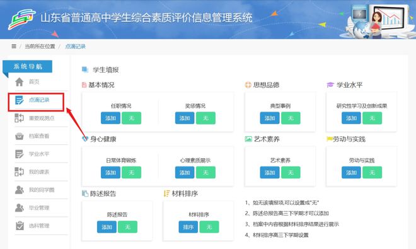
Task: Click the 点滴记录 notepad icon in sidebar
Action: pyautogui.click(x=20, y=100)
